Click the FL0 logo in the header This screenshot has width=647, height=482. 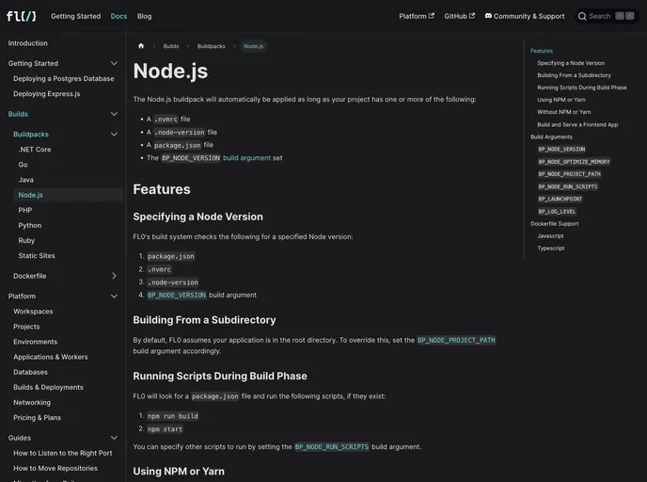[21, 16]
